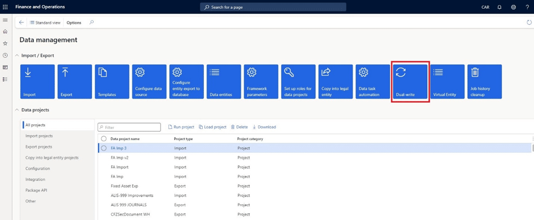The image size is (534, 220).
Task: Sort by Project type column header
Action: 183,139
